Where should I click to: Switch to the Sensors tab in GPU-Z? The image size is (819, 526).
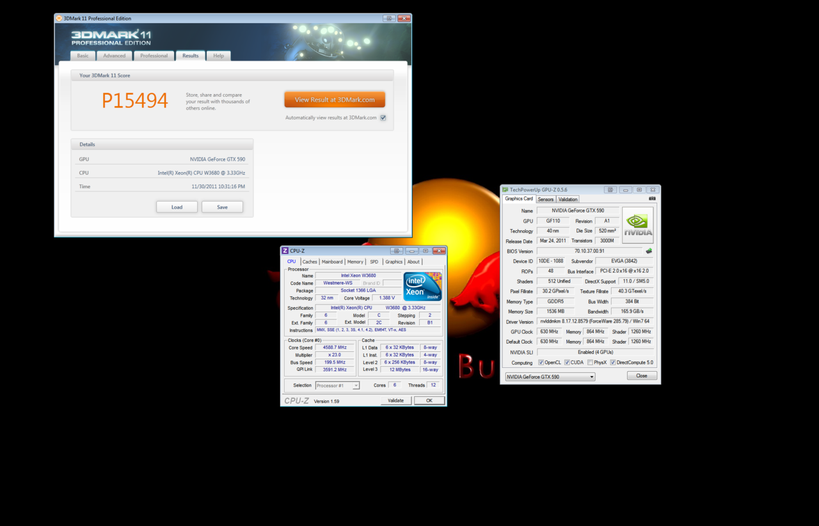[x=546, y=199]
